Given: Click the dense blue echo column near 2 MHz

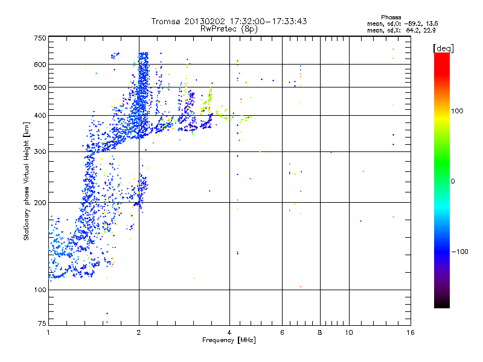Looking at the screenshot, I should tap(142, 95).
